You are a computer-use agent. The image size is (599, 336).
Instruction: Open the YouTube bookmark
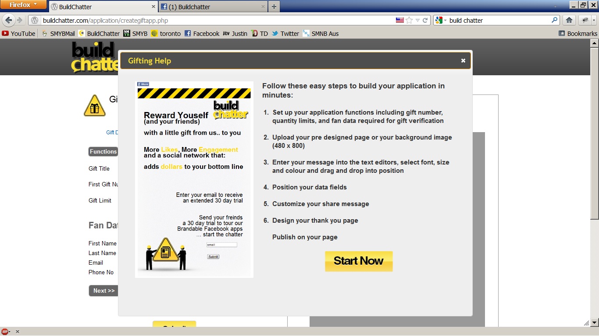18,33
